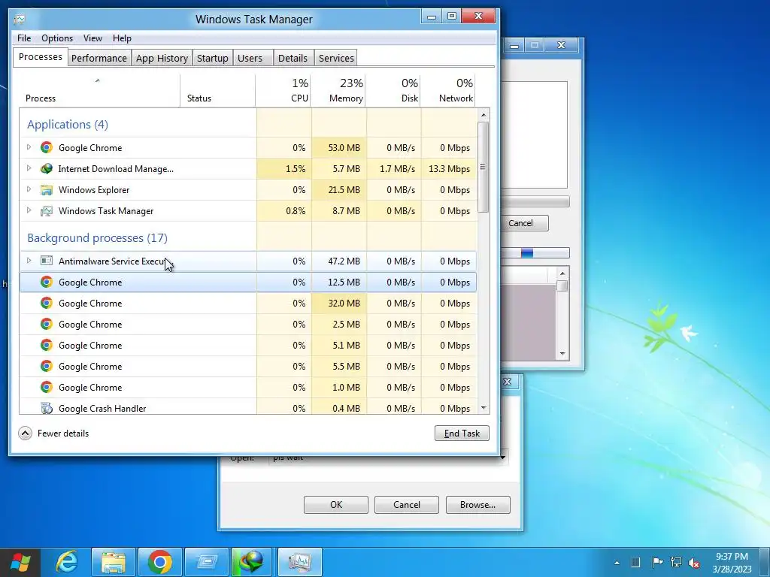
Task: Expand the Windows Explorer row
Action: click(x=29, y=189)
